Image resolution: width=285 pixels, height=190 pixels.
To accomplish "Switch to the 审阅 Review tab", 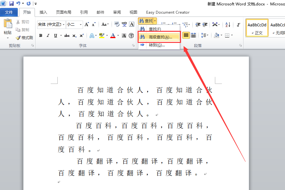I will pos(117,12).
